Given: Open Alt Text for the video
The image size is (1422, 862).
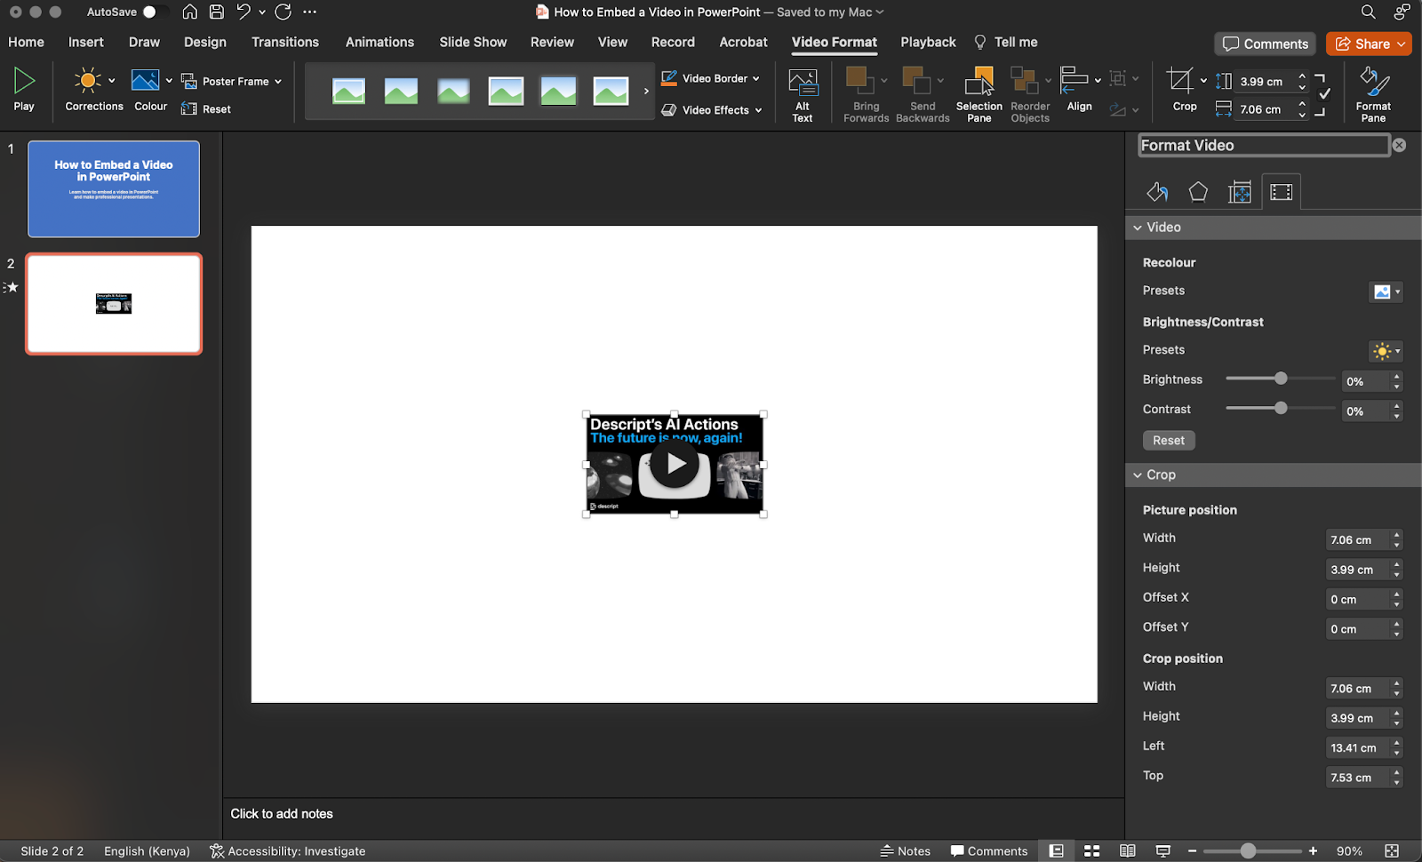Looking at the screenshot, I should [x=802, y=92].
